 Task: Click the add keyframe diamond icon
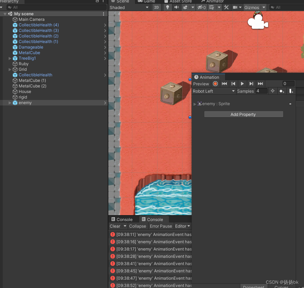pos(282,91)
